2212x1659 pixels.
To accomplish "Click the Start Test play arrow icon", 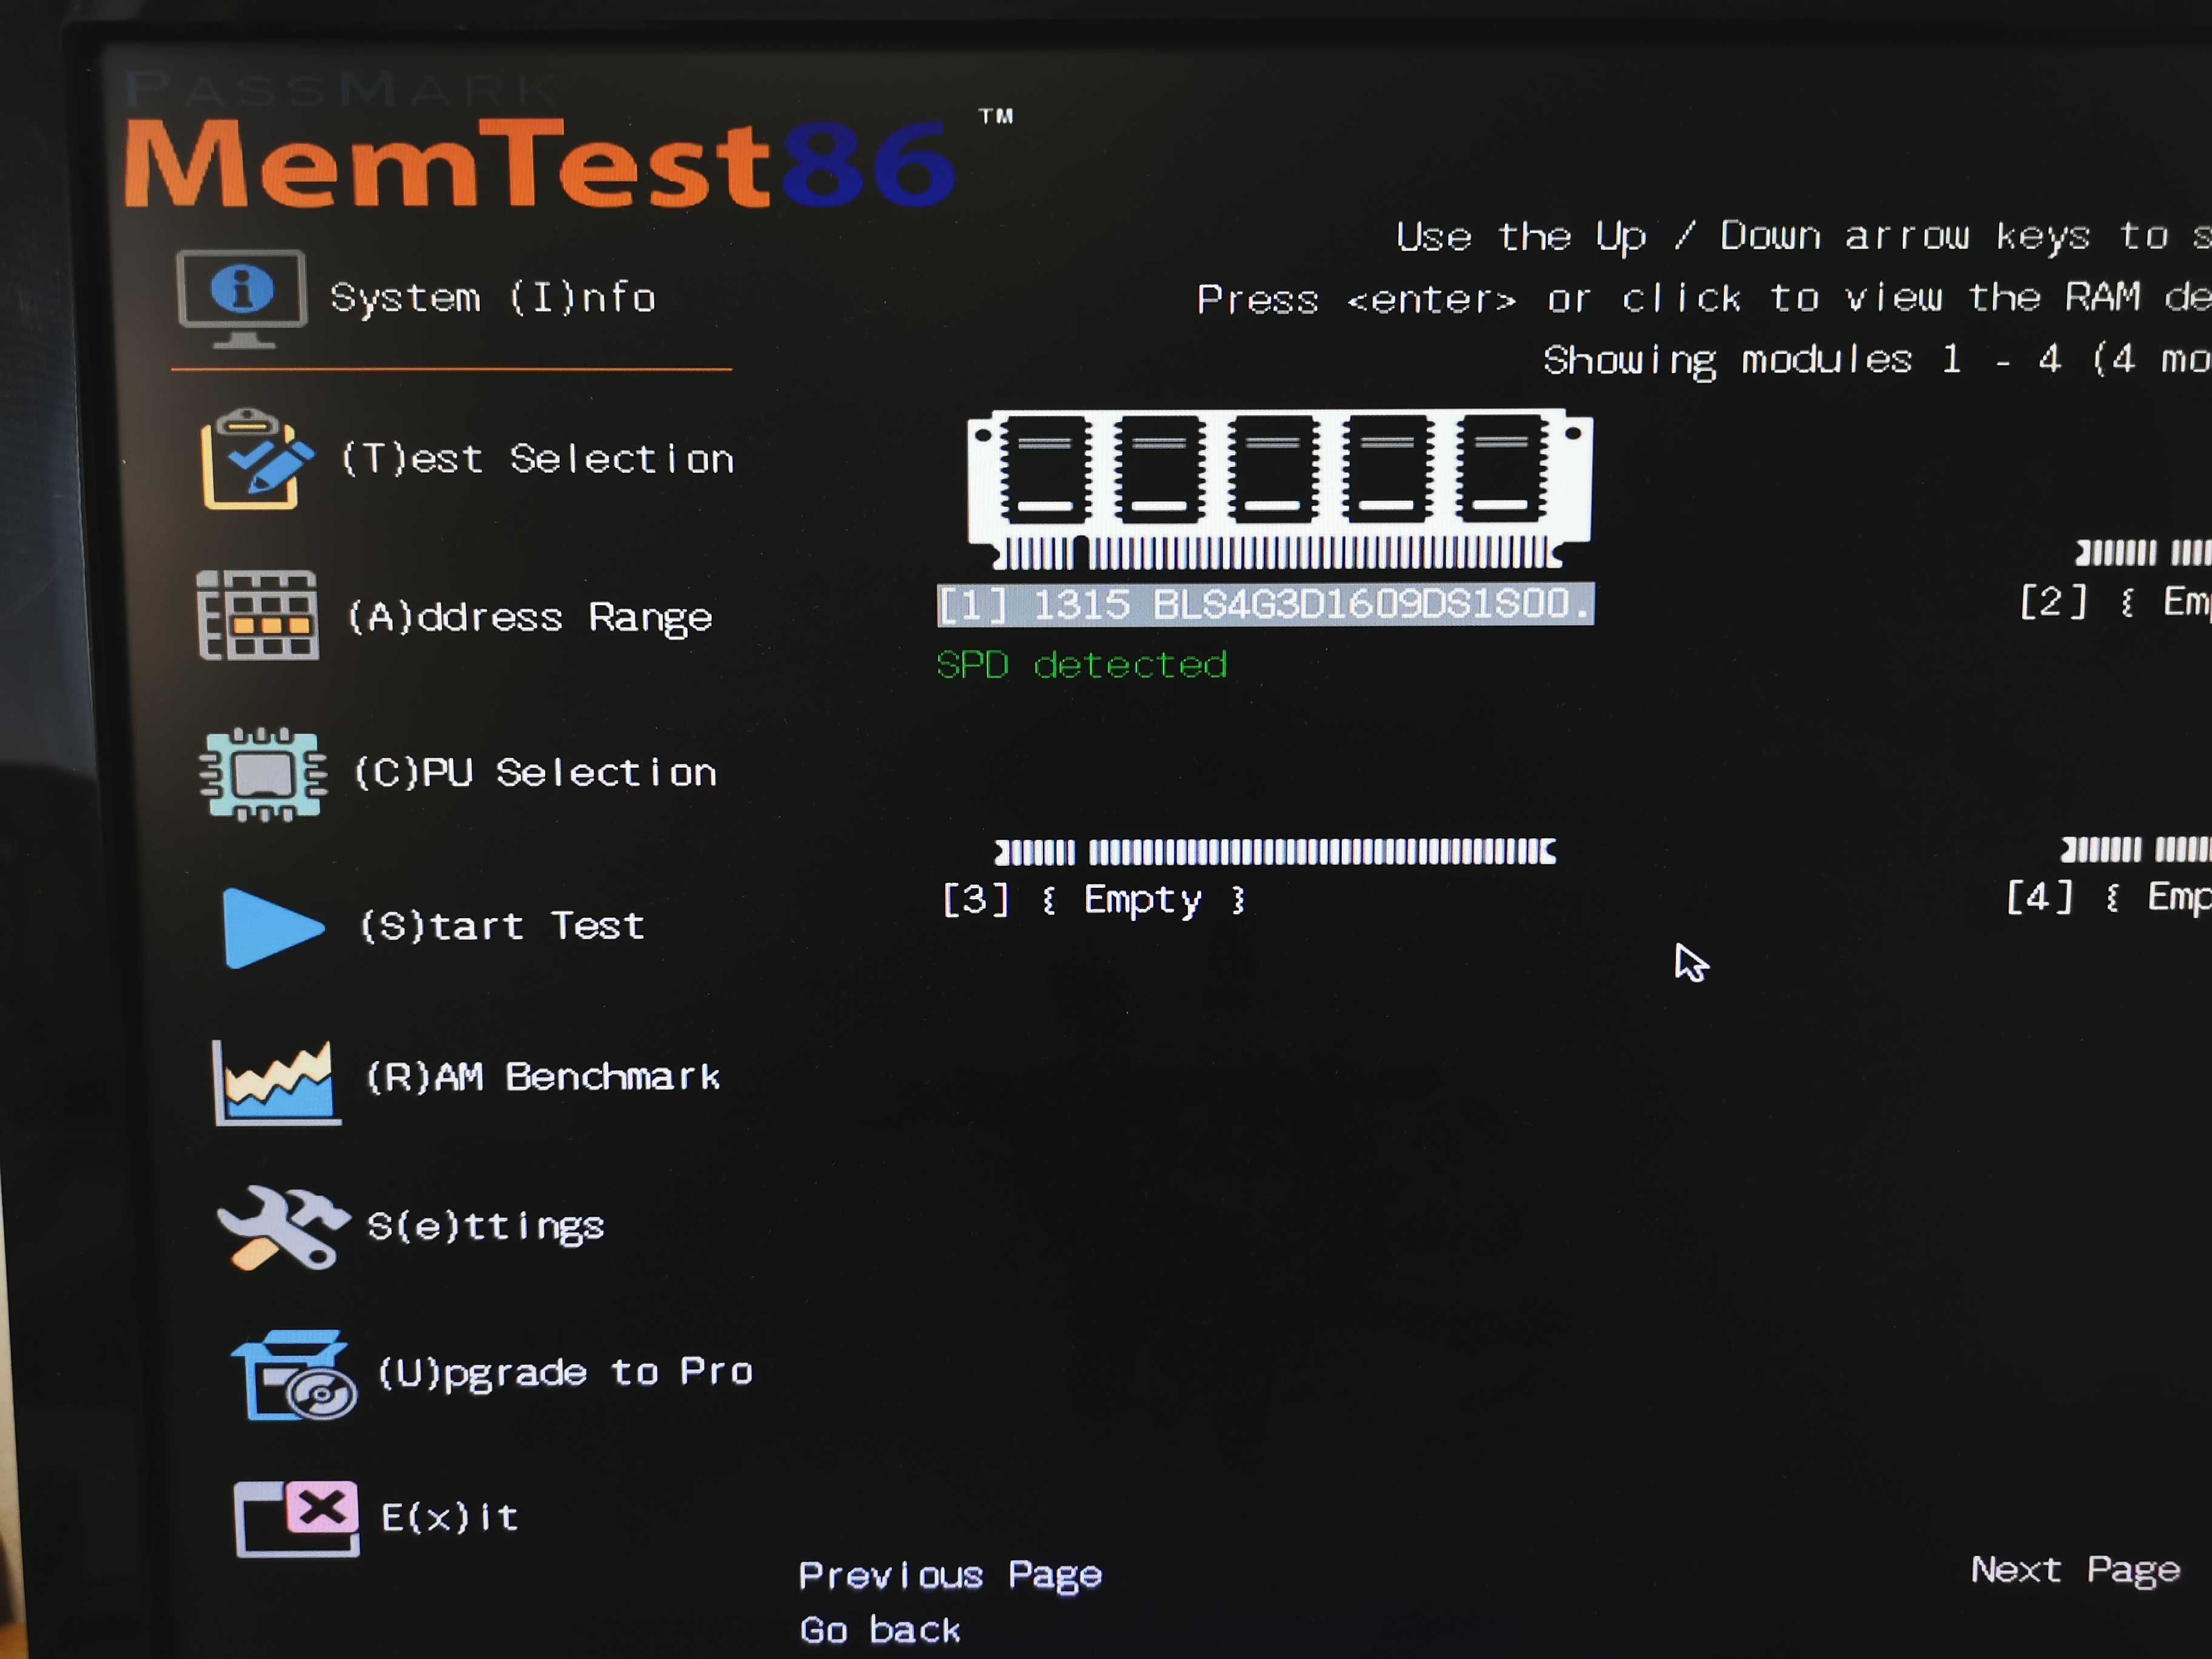I will click(x=273, y=928).
